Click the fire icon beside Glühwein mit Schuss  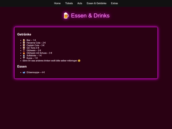pos(24,53)
